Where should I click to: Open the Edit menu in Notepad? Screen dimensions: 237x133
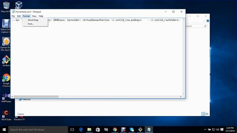[19, 16]
